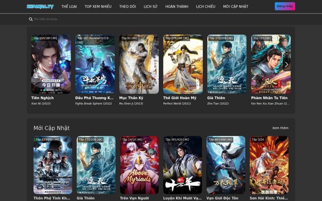Click Tiên Nghịch carousel title
Image resolution: width=322 pixels, height=201 pixels.
click(x=42, y=98)
